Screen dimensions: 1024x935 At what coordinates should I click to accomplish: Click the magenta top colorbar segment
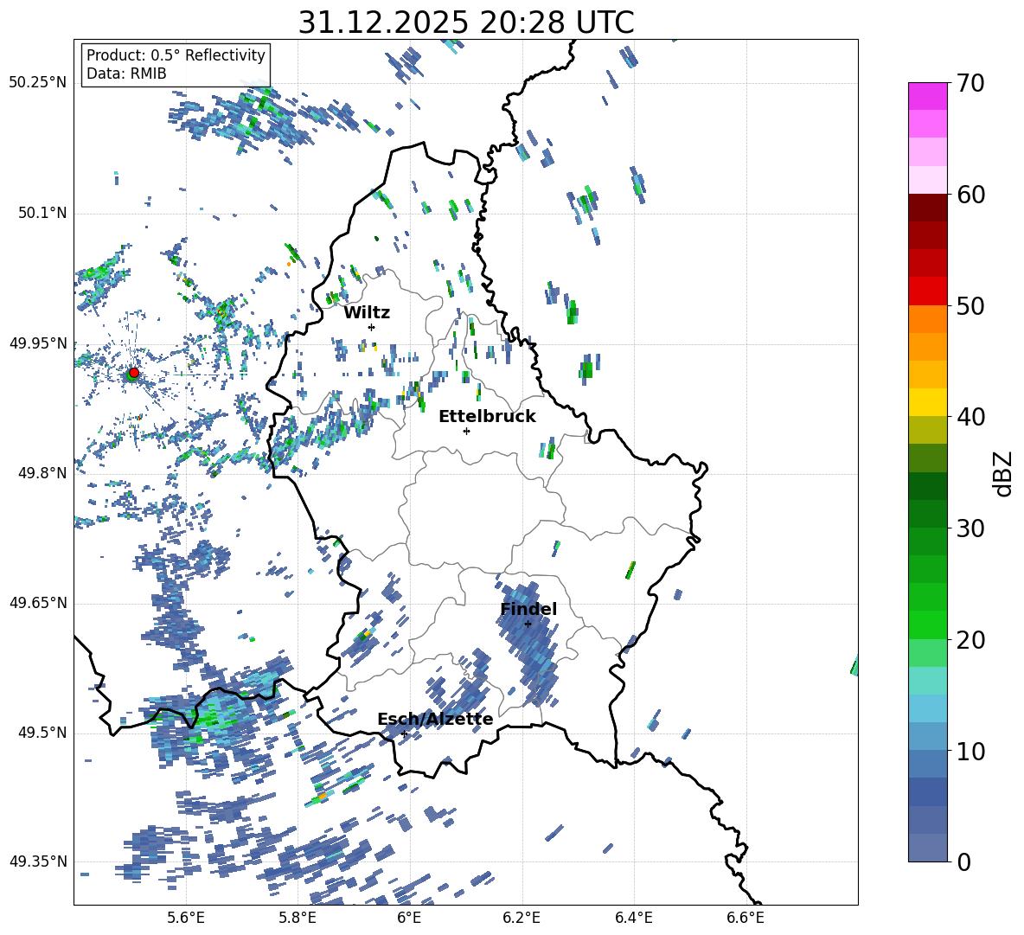[x=927, y=96]
